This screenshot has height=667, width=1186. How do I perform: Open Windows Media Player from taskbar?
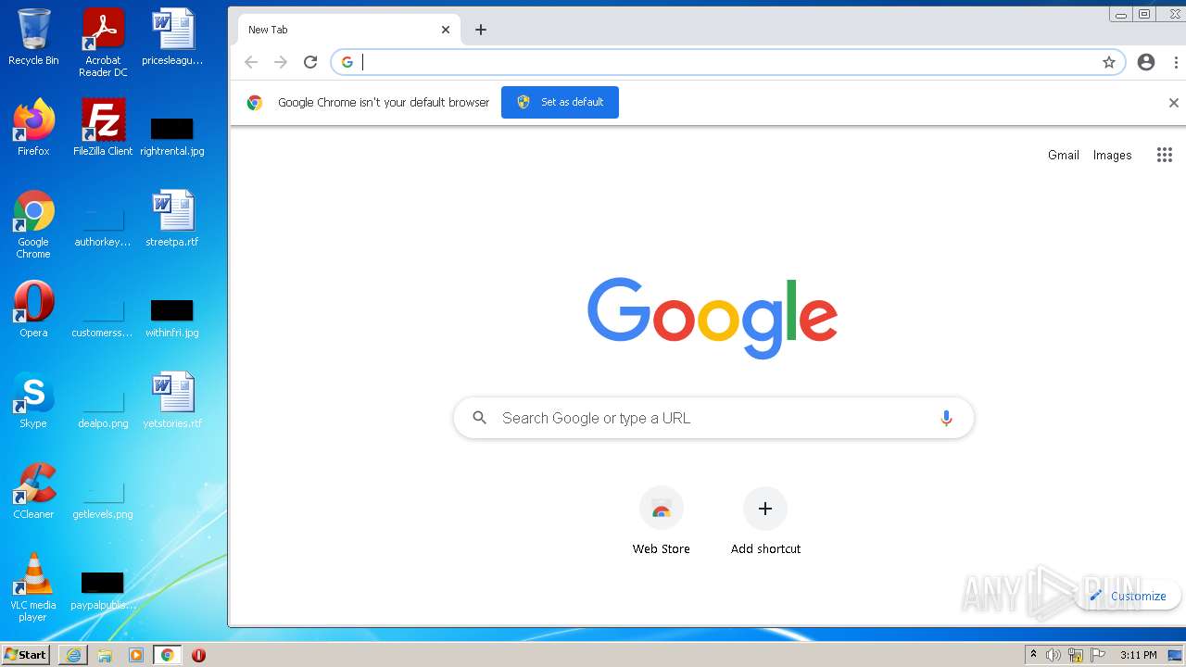[136, 655]
